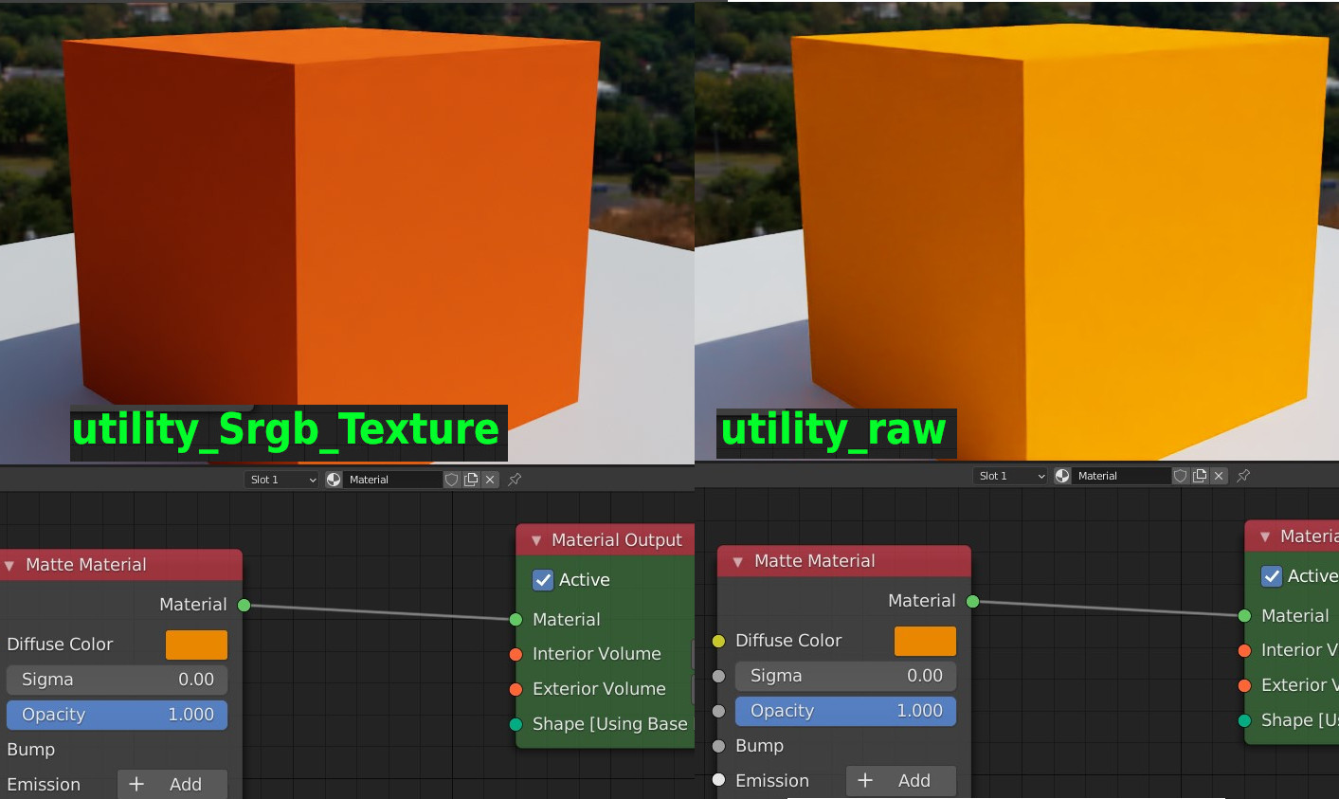Viewport: 1339px width, 799px height.
Task: Toggle fake user shield icon in left editor
Action: tap(452, 480)
